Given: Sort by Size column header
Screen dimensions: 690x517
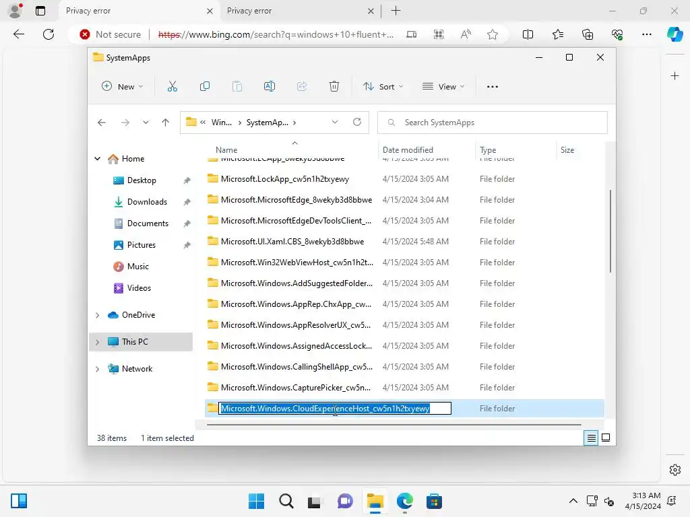Looking at the screenshot, I should click(x=567, y=150).
